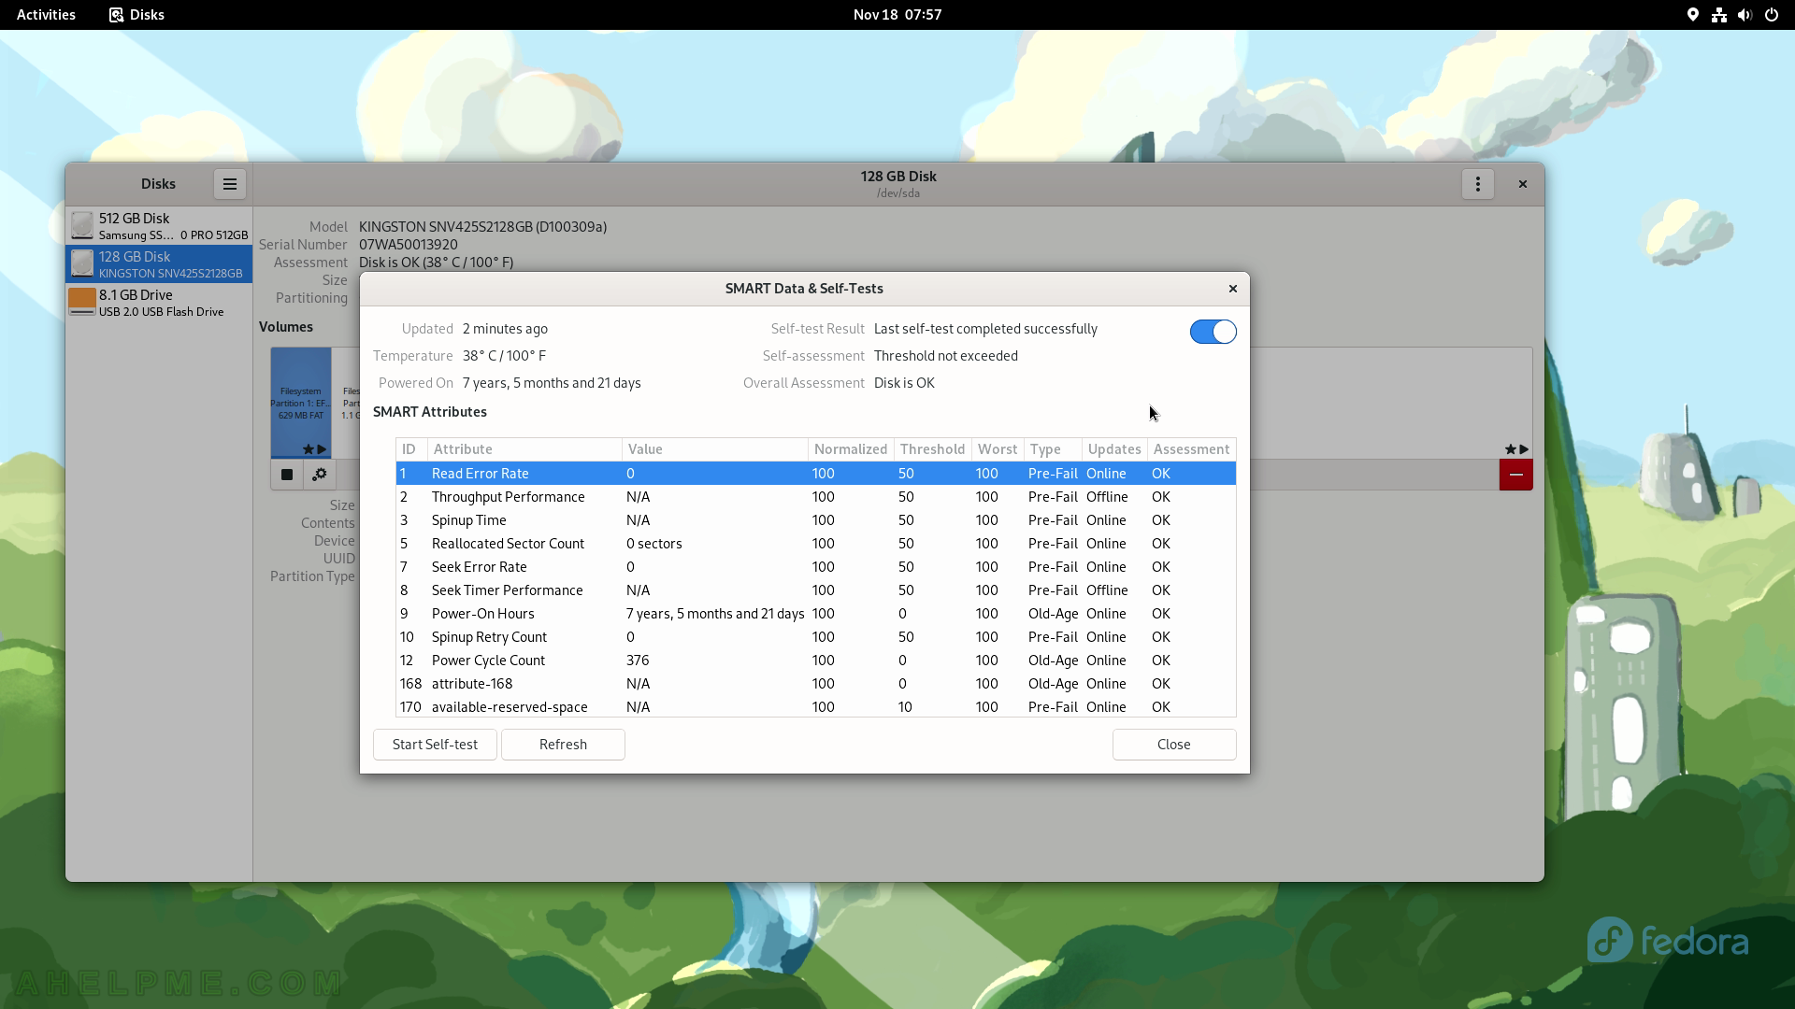Select the attribute-168 row
1795x1009 pixels.
(x=815, y=684)
